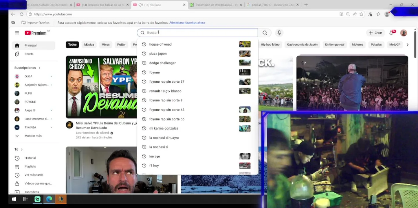This screenshot has height=208, width=418.
Task: Show more category chips with the arrow
Action: click(408, 45)
